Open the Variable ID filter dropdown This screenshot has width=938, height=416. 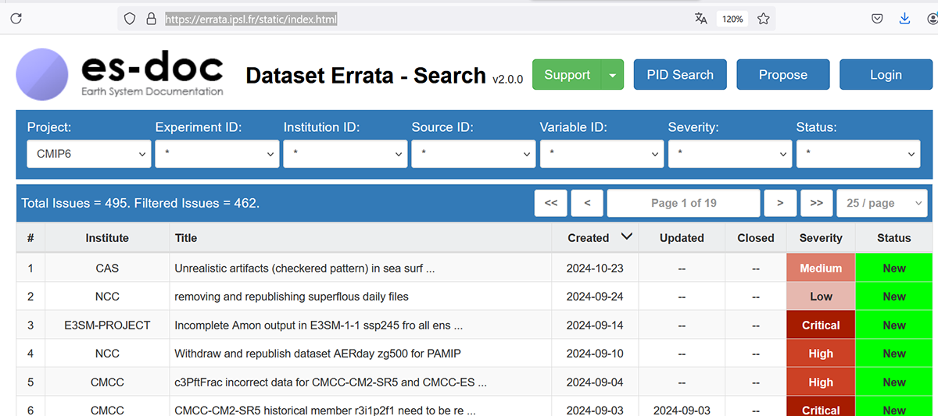coord(602,154)
